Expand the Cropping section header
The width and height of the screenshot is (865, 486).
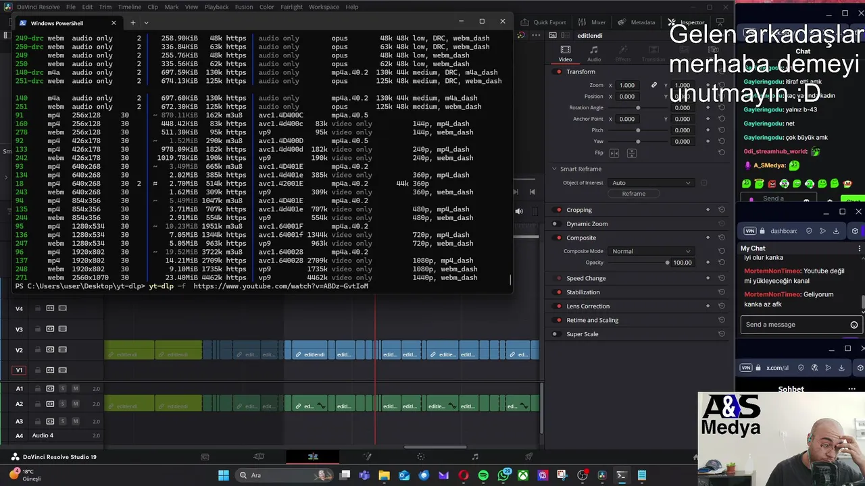tap(579, 210)
